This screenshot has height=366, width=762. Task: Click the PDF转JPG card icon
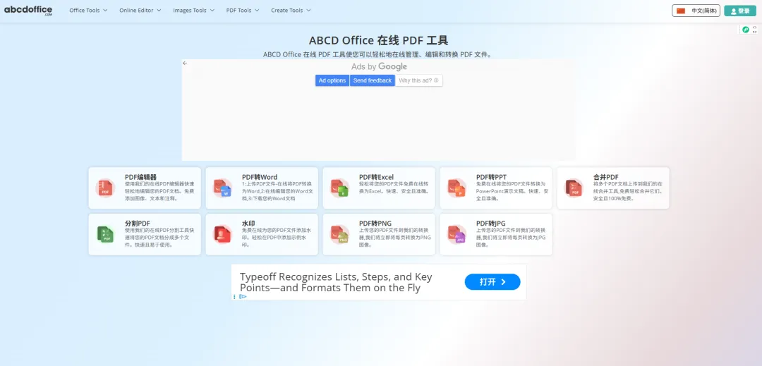coord(456,234)
